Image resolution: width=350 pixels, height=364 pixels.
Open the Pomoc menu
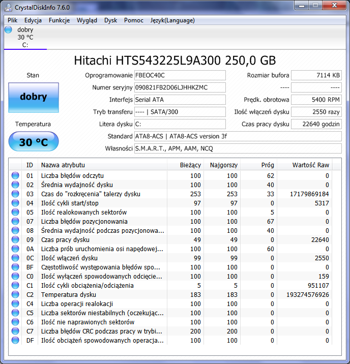pyautogui.click(x=134, y=20)
